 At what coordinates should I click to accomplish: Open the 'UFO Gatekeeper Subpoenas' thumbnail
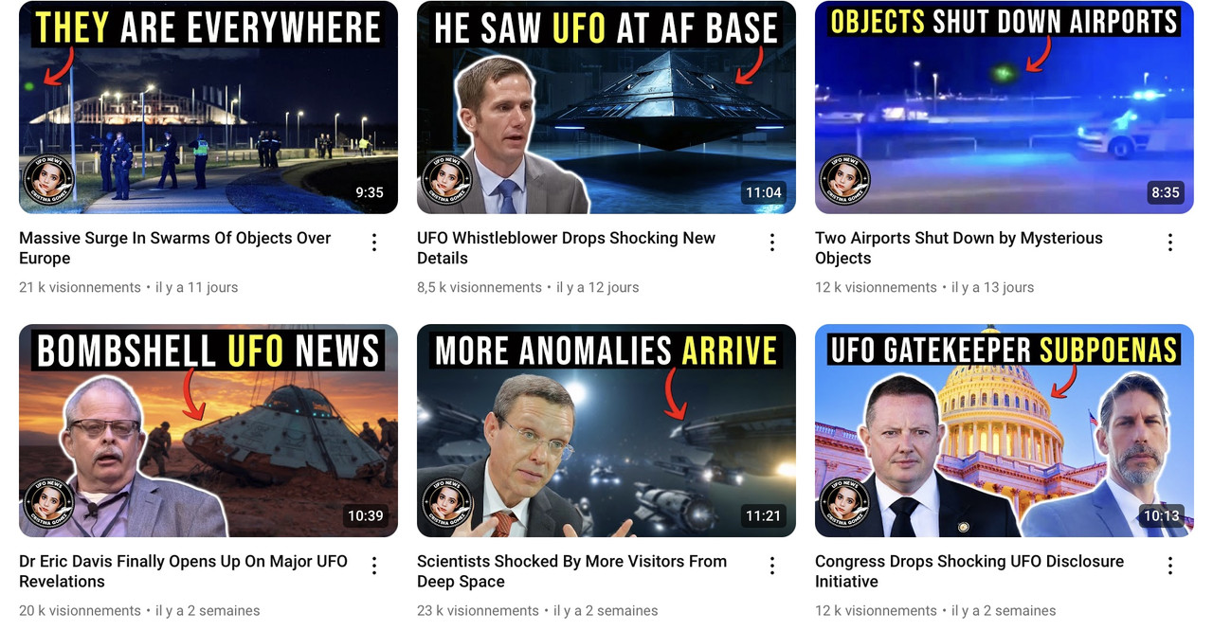(x=1005, y=430)
